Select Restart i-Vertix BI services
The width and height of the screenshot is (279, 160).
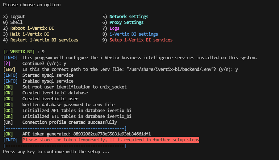(x=40, y=40)
